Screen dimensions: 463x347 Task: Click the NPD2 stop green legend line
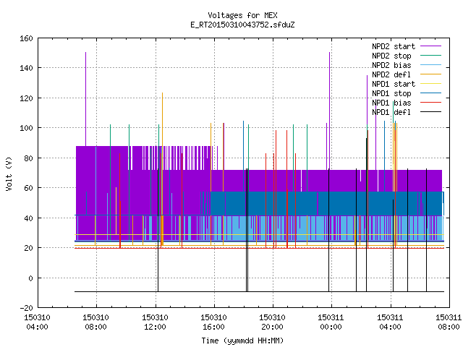coord(430,56)
